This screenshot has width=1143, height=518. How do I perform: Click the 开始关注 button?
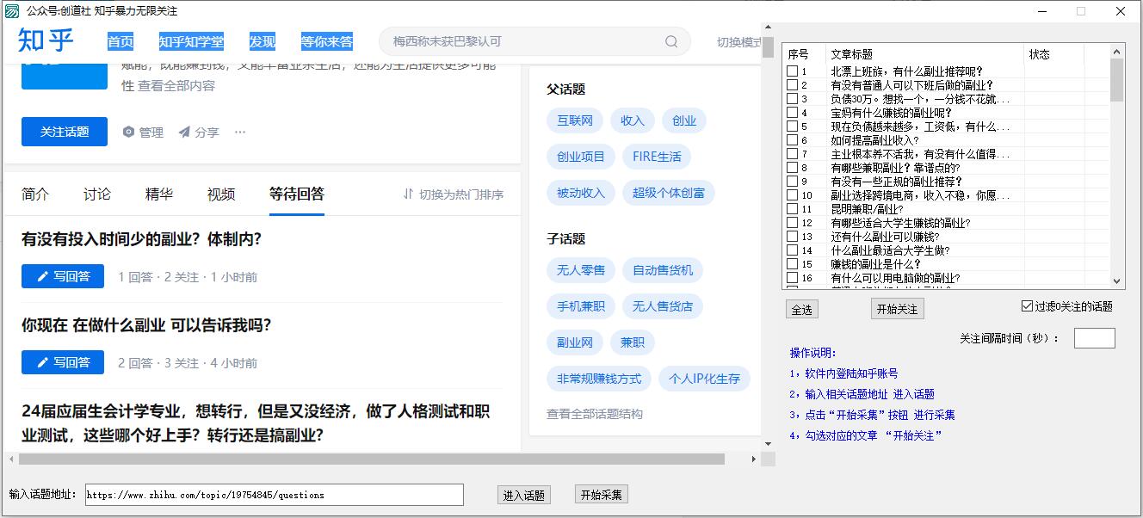point(897,309)
